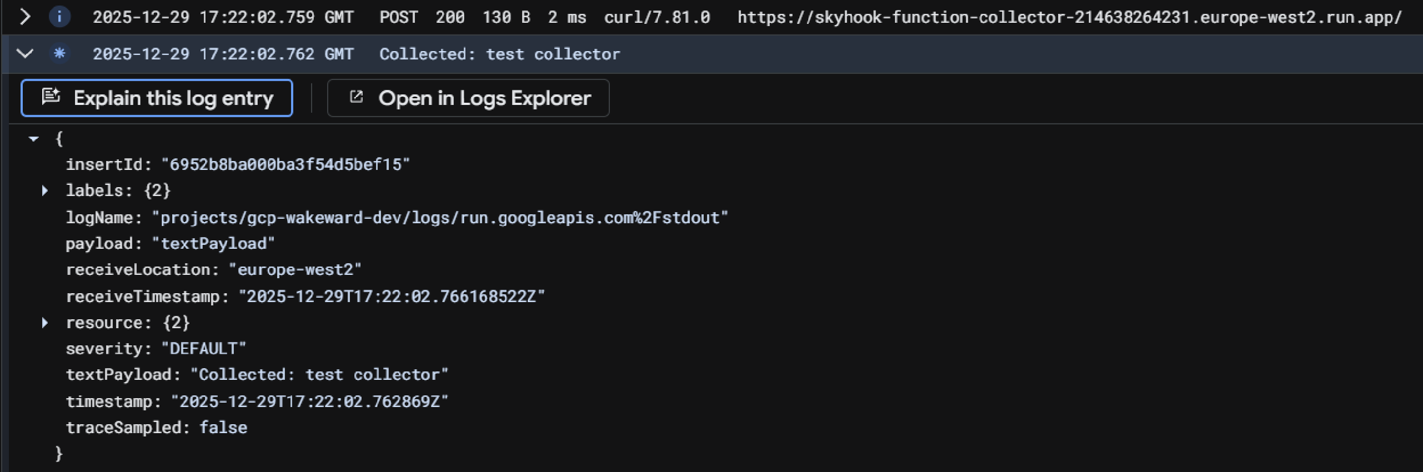Click the receiveTimestamp value
This screenshot has width=1423, height=472.
pos(391,297)
